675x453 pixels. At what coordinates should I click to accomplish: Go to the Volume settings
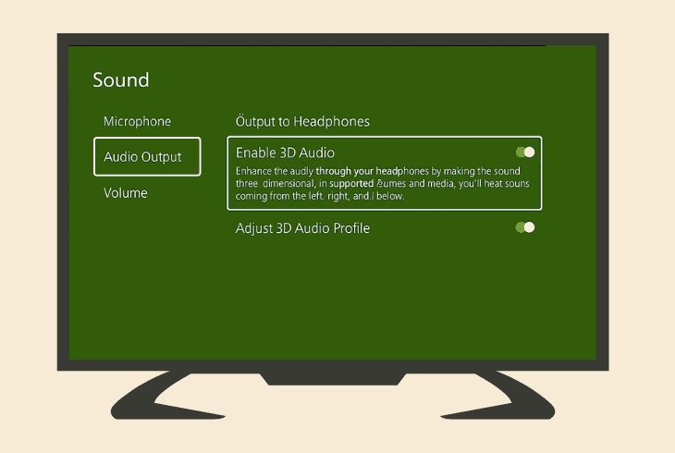point(125,193)
